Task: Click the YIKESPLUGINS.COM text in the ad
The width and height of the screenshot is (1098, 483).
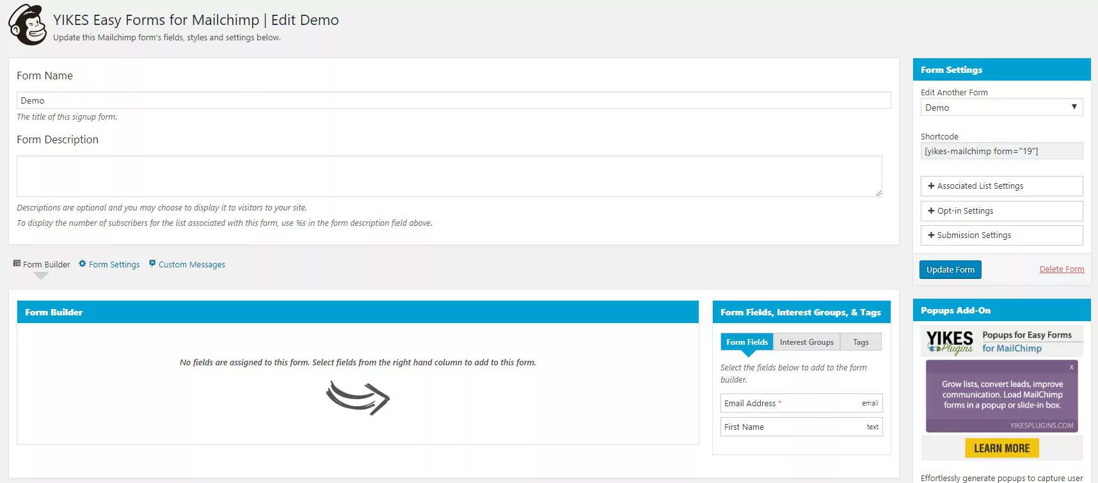Action: (1042, 425)
